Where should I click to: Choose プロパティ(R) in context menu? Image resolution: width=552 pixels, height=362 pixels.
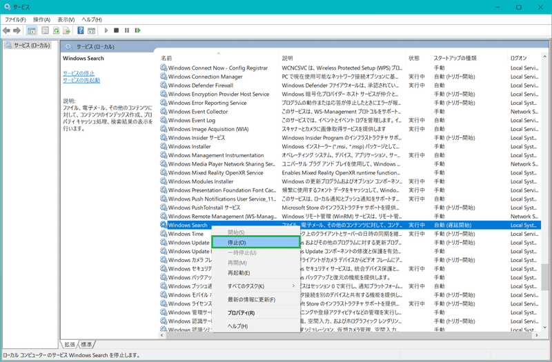click(x=256, y=313)
